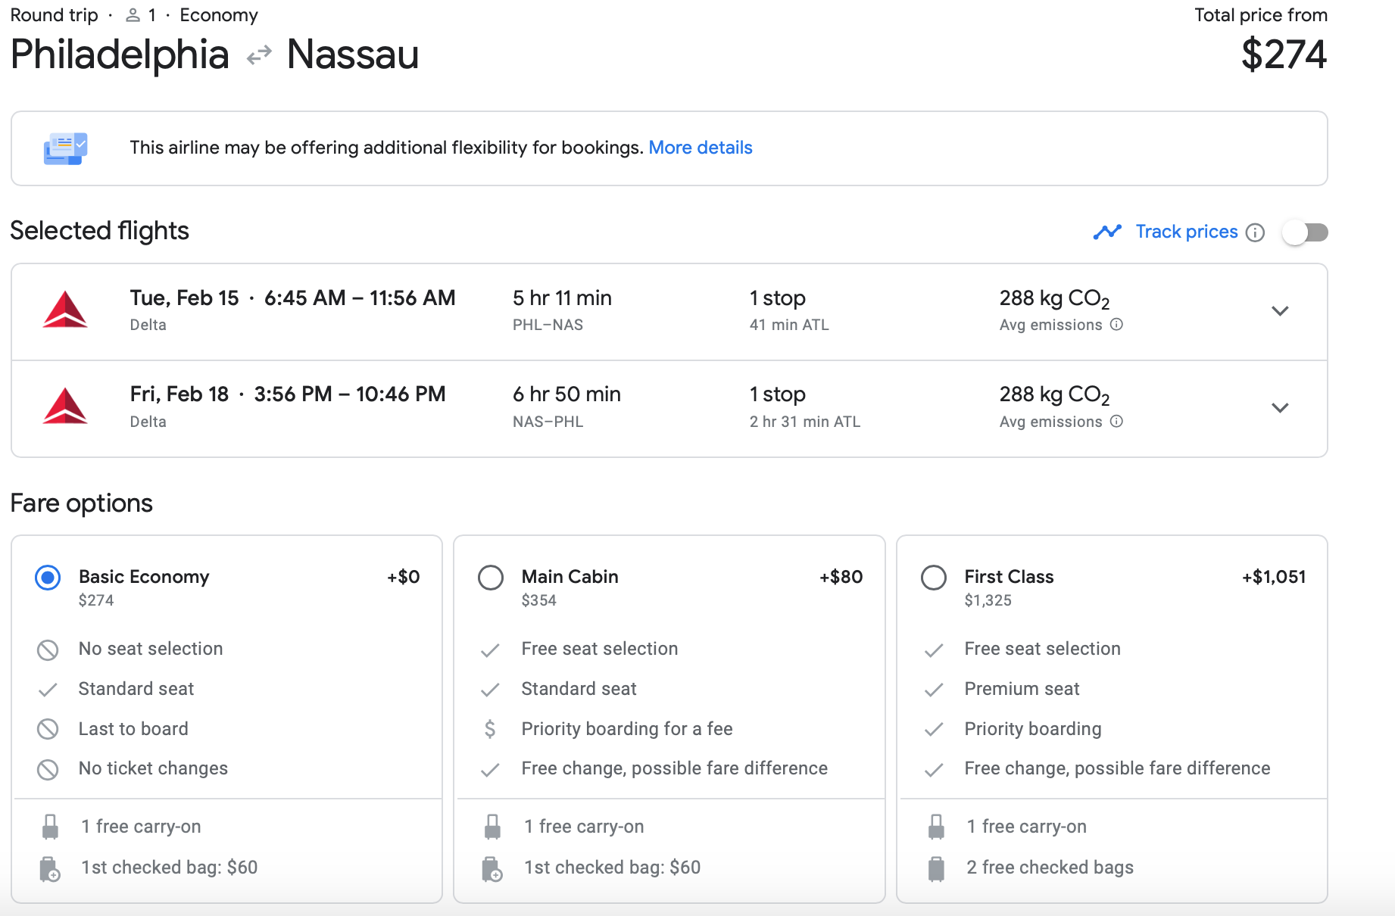This screenshot has width=1395, height=916.
Task: Click the info icon beside Feb 15 Avg emissions
Action: click(x=1116, y=325)
